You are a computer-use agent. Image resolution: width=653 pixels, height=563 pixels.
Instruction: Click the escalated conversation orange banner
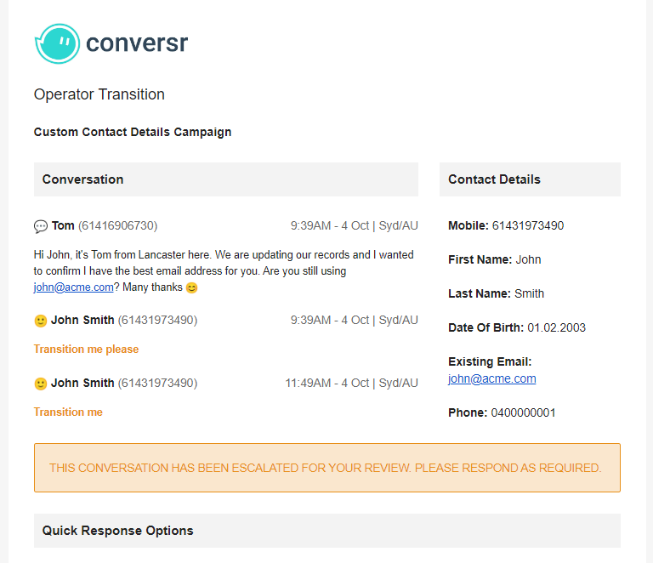pyautogui.click(x=326, y=468)
